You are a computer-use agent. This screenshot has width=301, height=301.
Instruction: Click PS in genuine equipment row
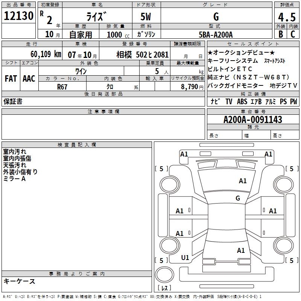pos(283,101)
